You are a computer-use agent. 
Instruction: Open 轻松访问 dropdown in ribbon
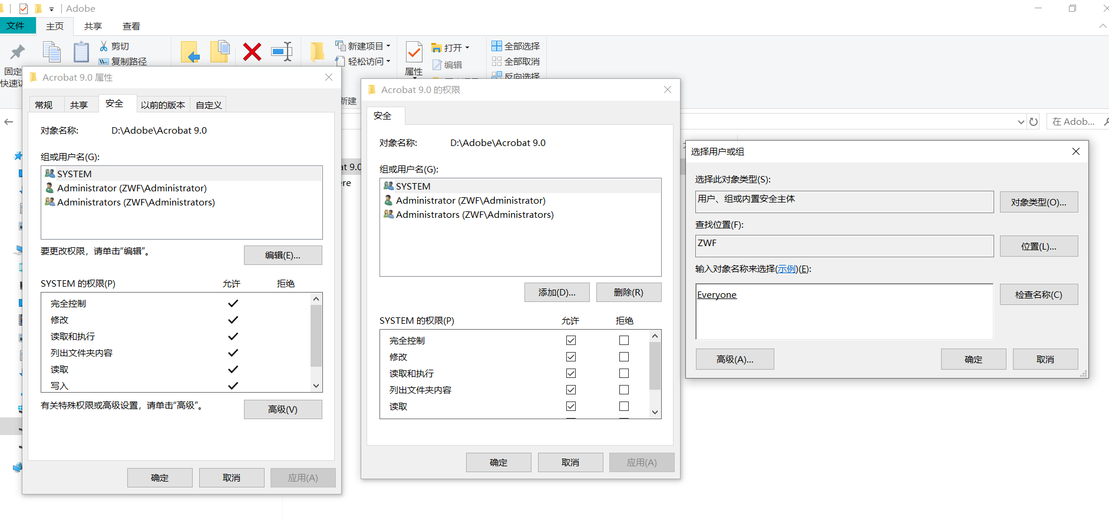(363, 61)
